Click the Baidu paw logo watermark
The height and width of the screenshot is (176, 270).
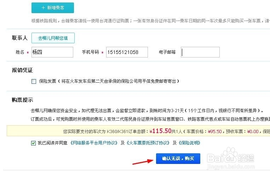coord(231,155)
